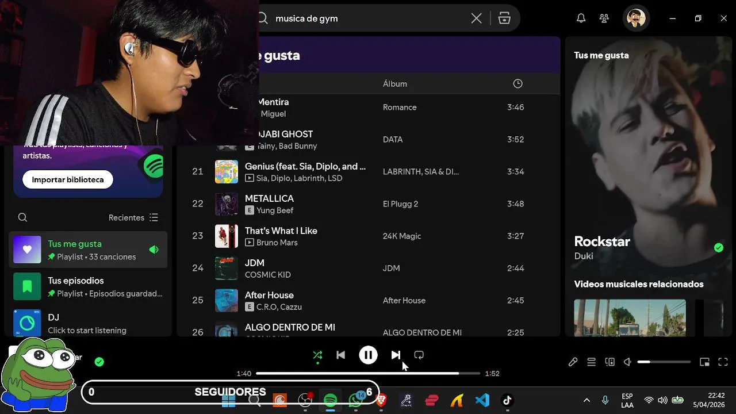This screenshot has height=414, width=736.
Task: Toggle saved checkmark next to Rockstar title
Action: (719, 248)
